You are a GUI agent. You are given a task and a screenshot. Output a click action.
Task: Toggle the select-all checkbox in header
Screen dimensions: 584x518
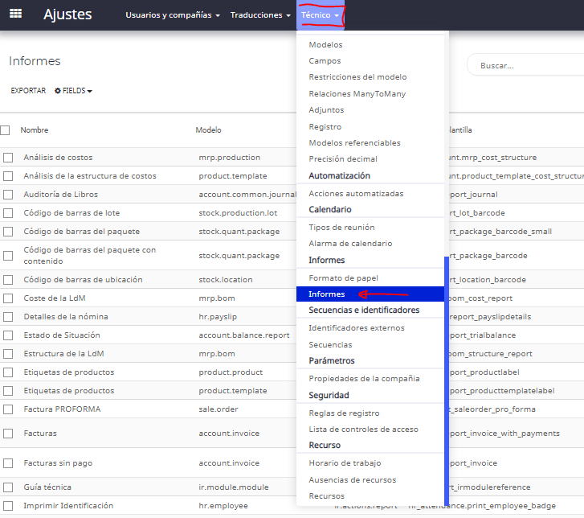pyautogui.click(x=5, y=130)
